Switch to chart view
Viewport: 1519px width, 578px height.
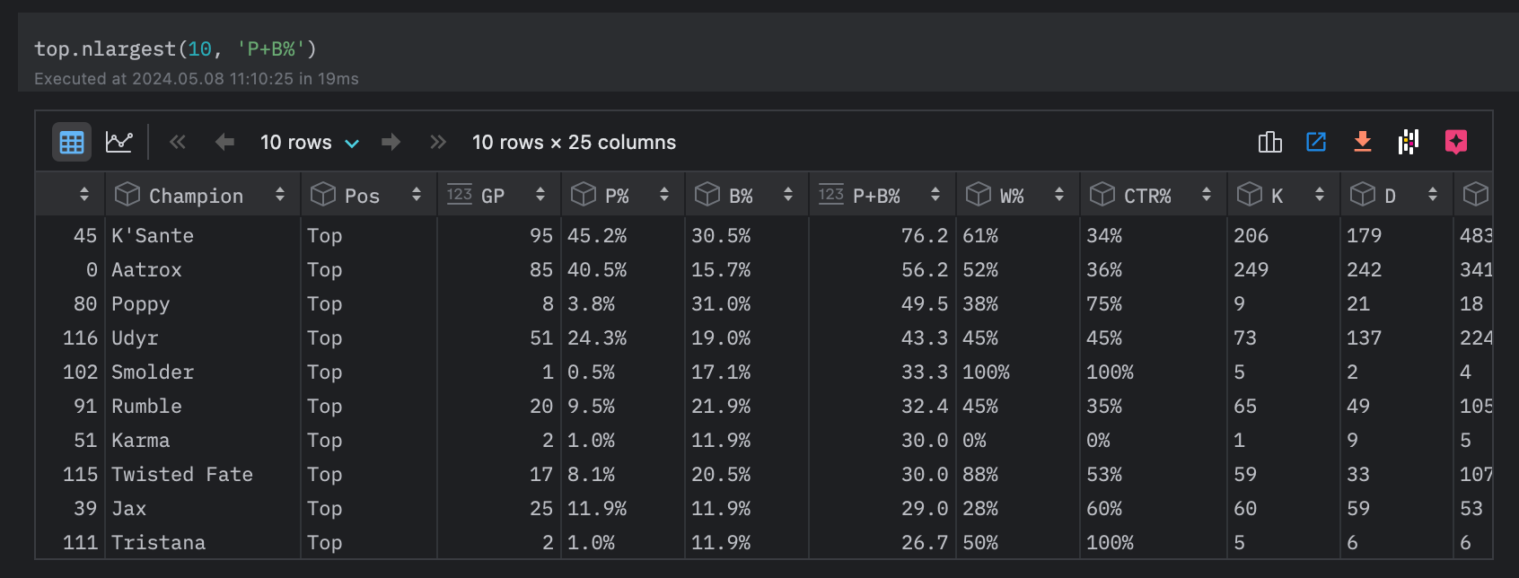point(119,142)
